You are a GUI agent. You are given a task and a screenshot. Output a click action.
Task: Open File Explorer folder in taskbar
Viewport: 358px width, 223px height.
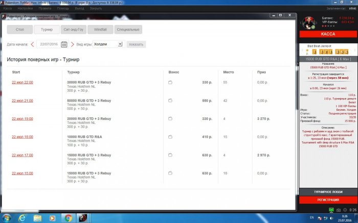point(37,218)
